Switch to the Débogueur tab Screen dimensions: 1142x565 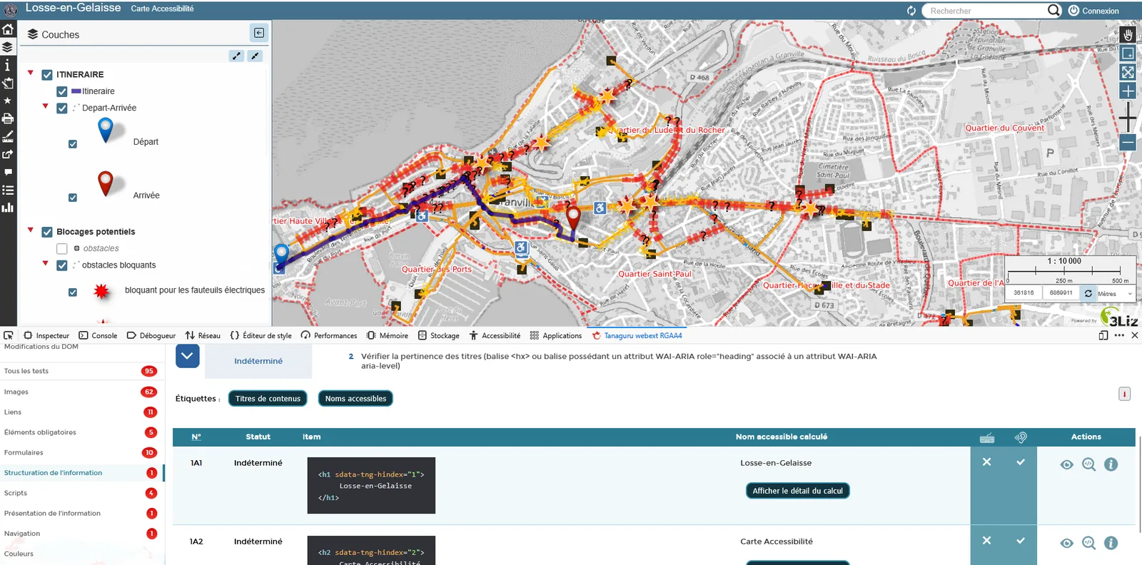[151, 335]
